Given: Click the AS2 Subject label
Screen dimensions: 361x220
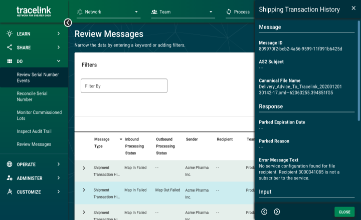Looking at the screenshot, I should pos(271,62).
